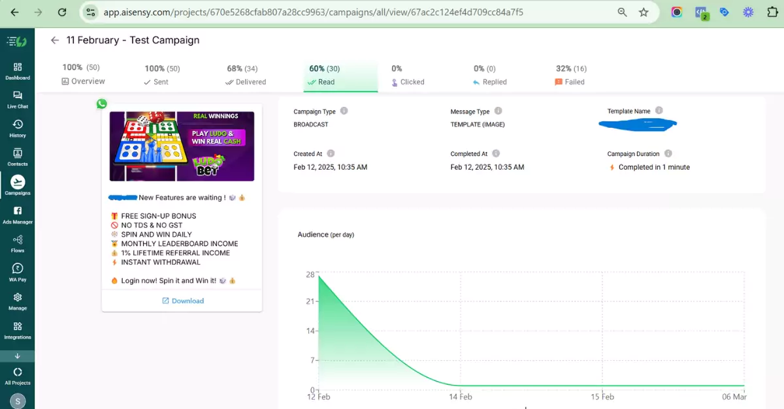Screen dimensions: 784x409
Task: Click the browser back arrow
Action: click(14, 12)
